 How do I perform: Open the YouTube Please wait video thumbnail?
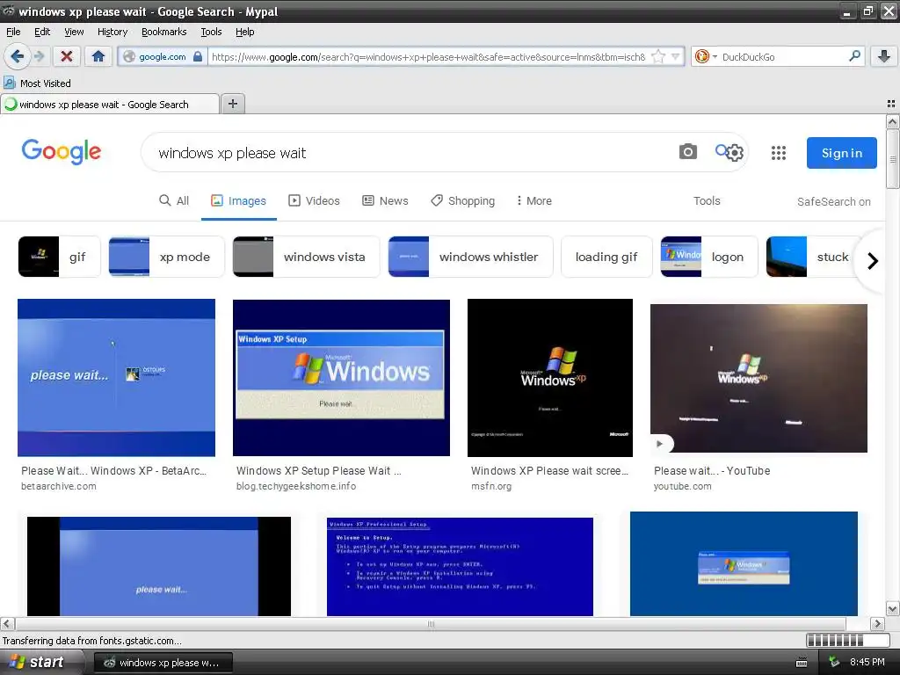tap(758, 378)
